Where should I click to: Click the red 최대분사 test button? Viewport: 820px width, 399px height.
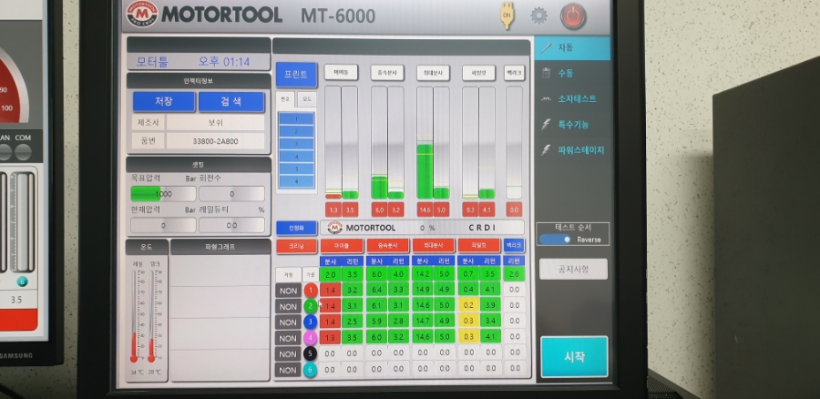(433, 245)
